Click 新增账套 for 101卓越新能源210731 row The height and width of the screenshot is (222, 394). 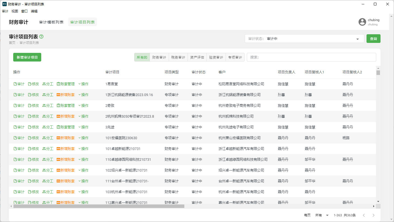[65, 149]
